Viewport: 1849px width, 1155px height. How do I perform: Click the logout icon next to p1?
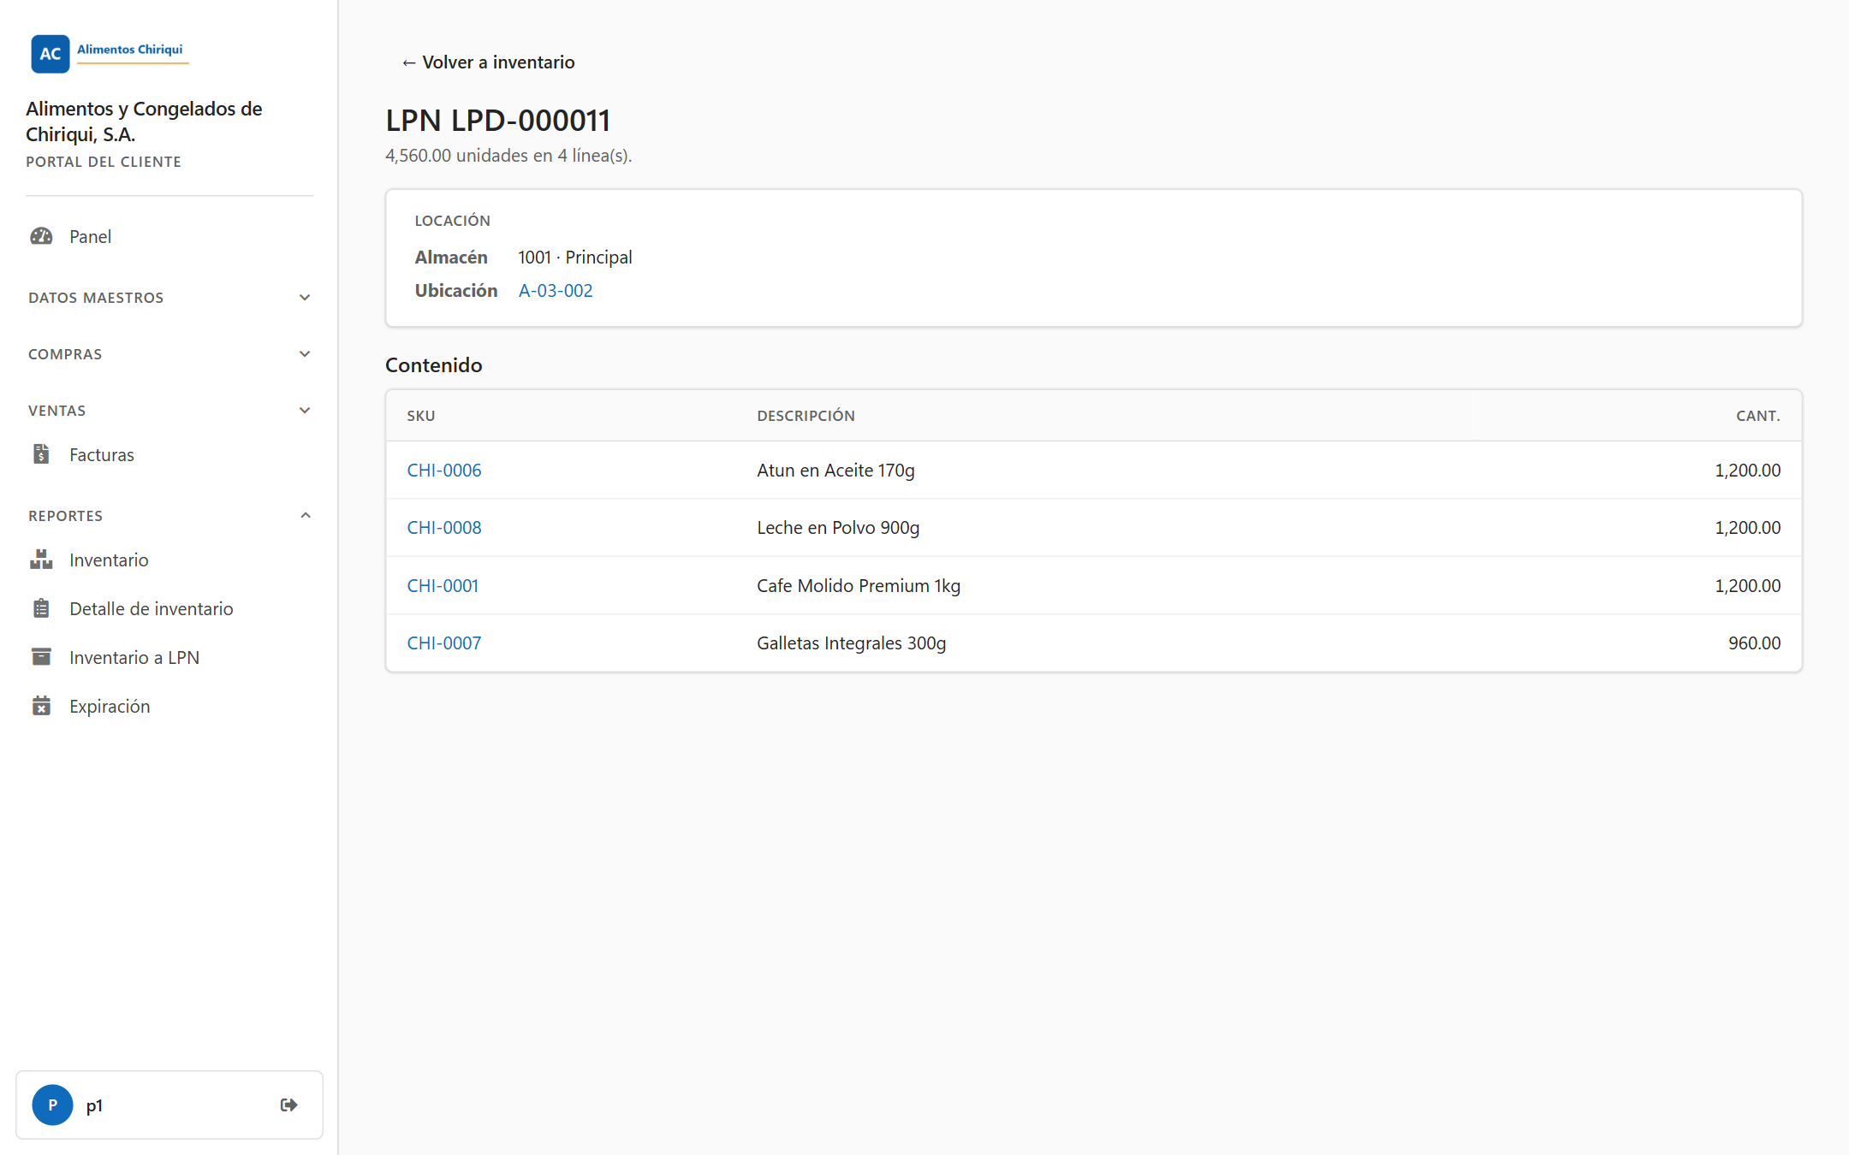click(289, 1105)
